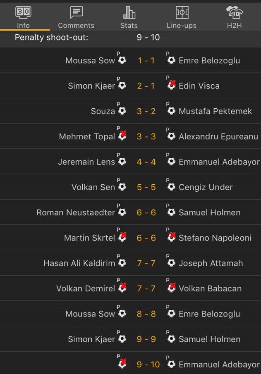The image size is (261, 374).
Task: Open player Roman Neustaedter
Action: 76,212
